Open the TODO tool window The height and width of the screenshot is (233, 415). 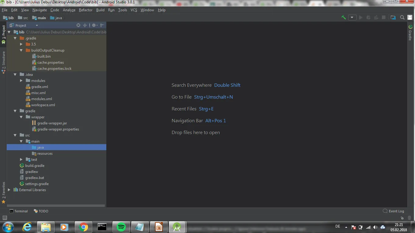pyautogui.click(x=41, y=211)
